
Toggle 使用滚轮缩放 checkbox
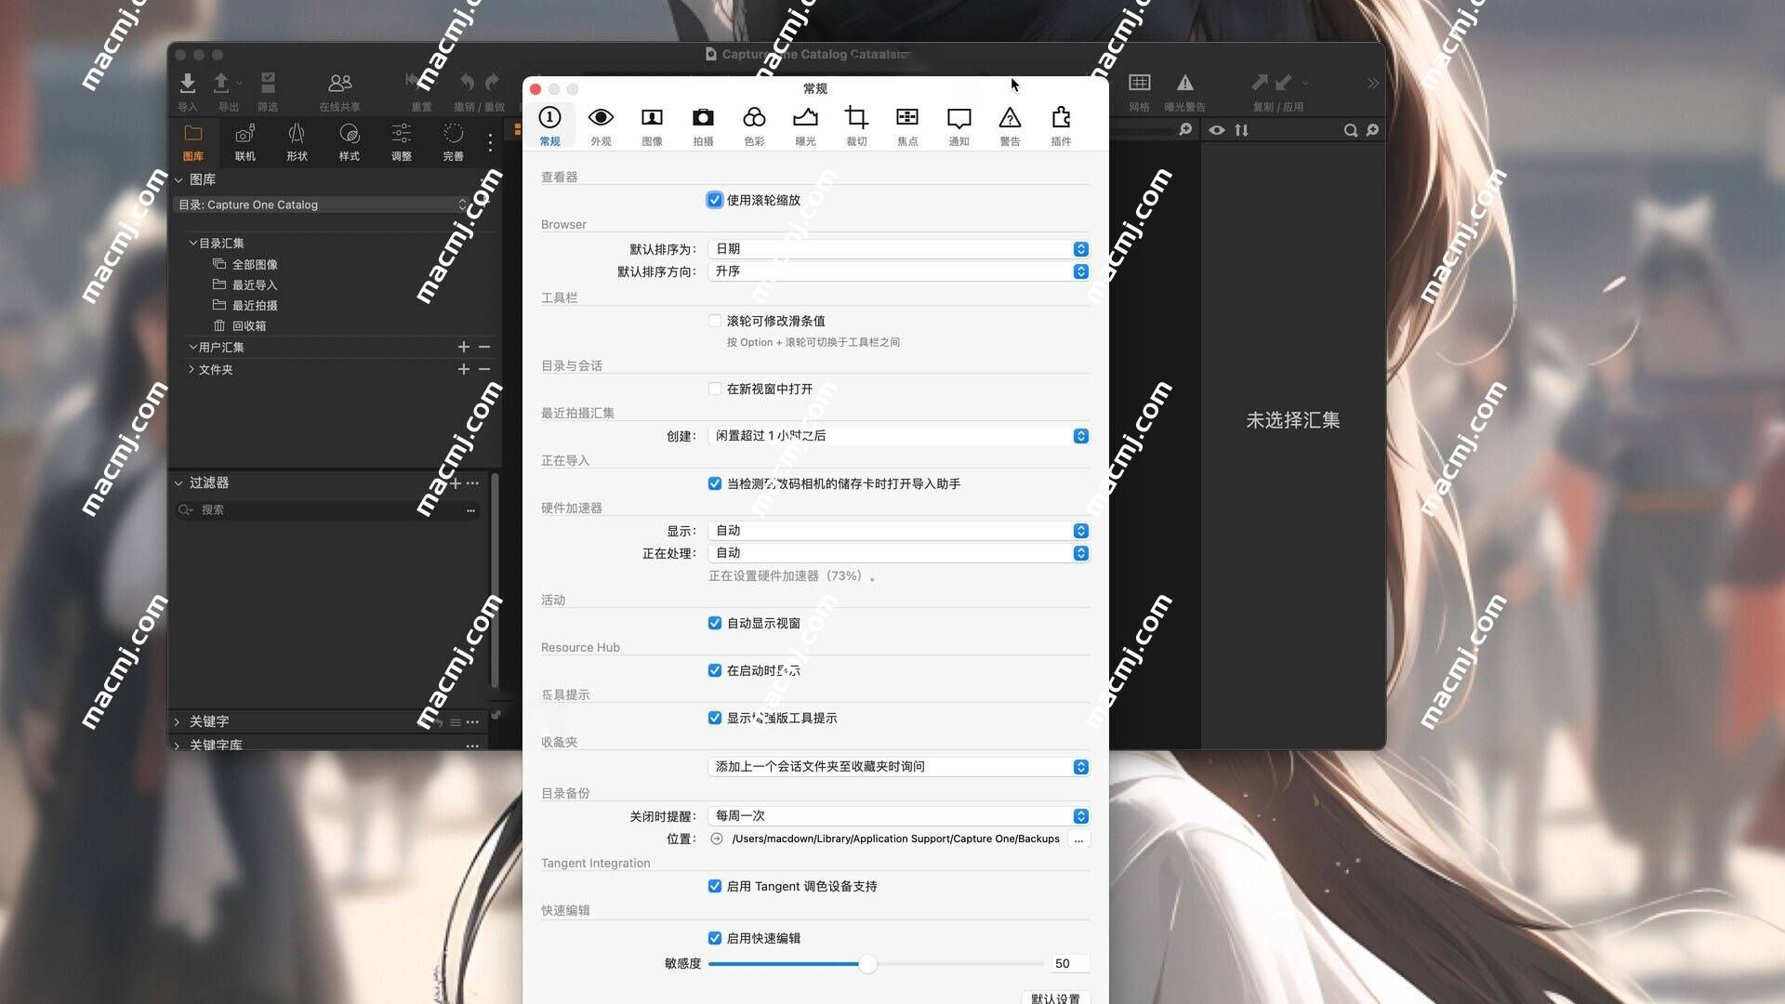point(714,200)
